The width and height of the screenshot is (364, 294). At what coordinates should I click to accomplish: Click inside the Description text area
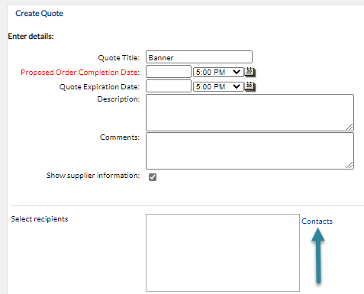(x=250, y=112)
